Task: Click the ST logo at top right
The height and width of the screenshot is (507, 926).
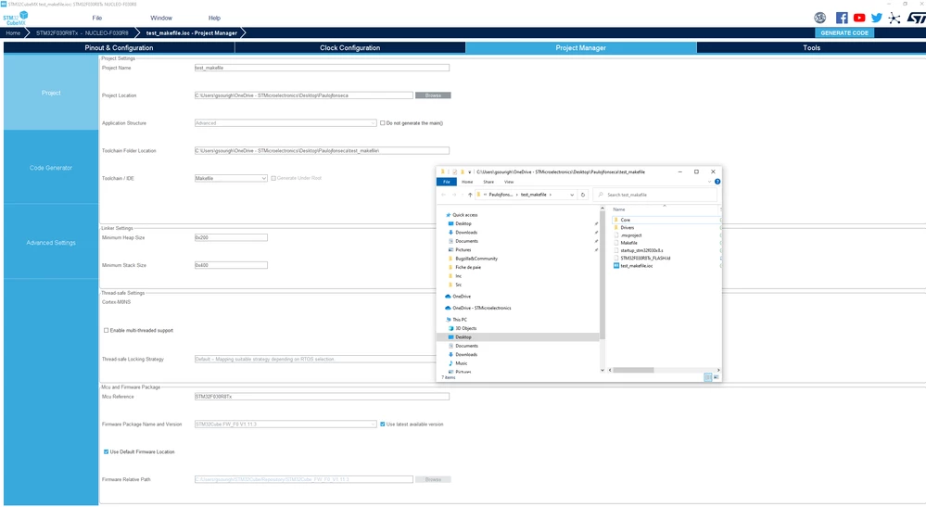Action: (916, 18)
